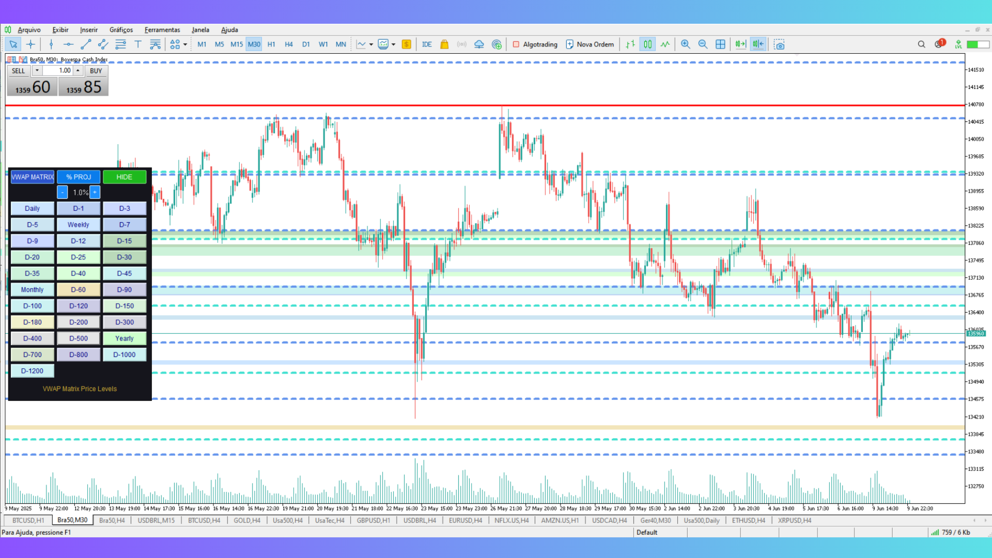Viewport: 992px width, 558px height.
Task: Select the text label tool
Action: 138,44
